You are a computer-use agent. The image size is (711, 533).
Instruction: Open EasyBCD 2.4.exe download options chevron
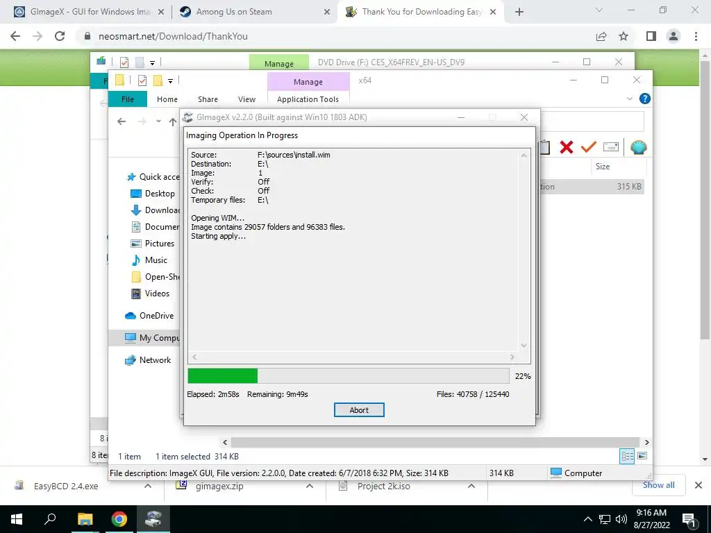148,486
